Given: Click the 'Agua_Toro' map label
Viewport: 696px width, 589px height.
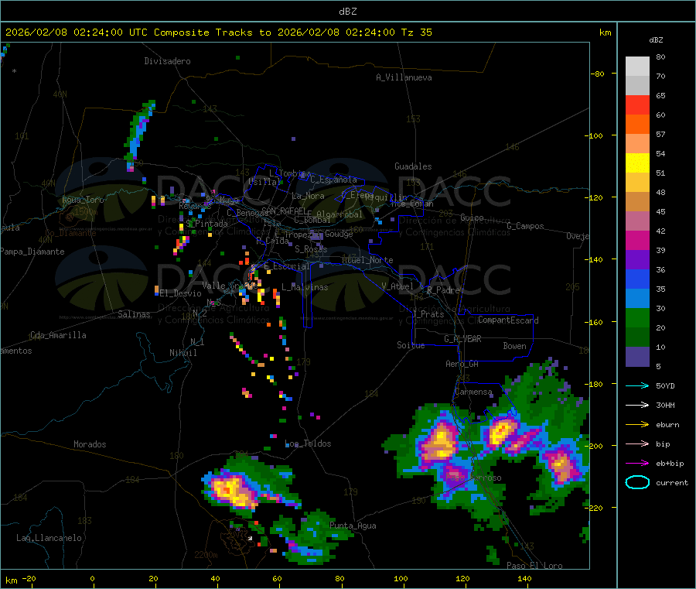Looking at the screenshot, I should coord(83,200).
